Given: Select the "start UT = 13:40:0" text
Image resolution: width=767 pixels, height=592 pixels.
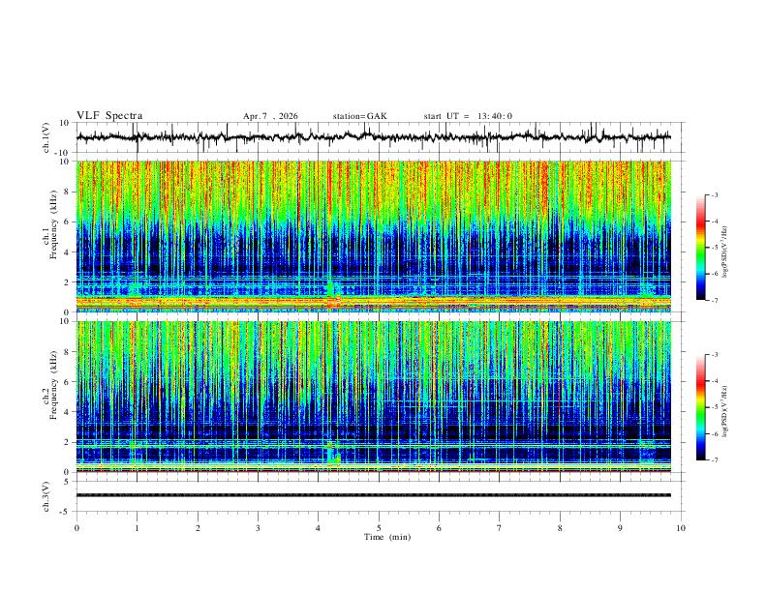Looking at the screenshot, I should 468,116.
